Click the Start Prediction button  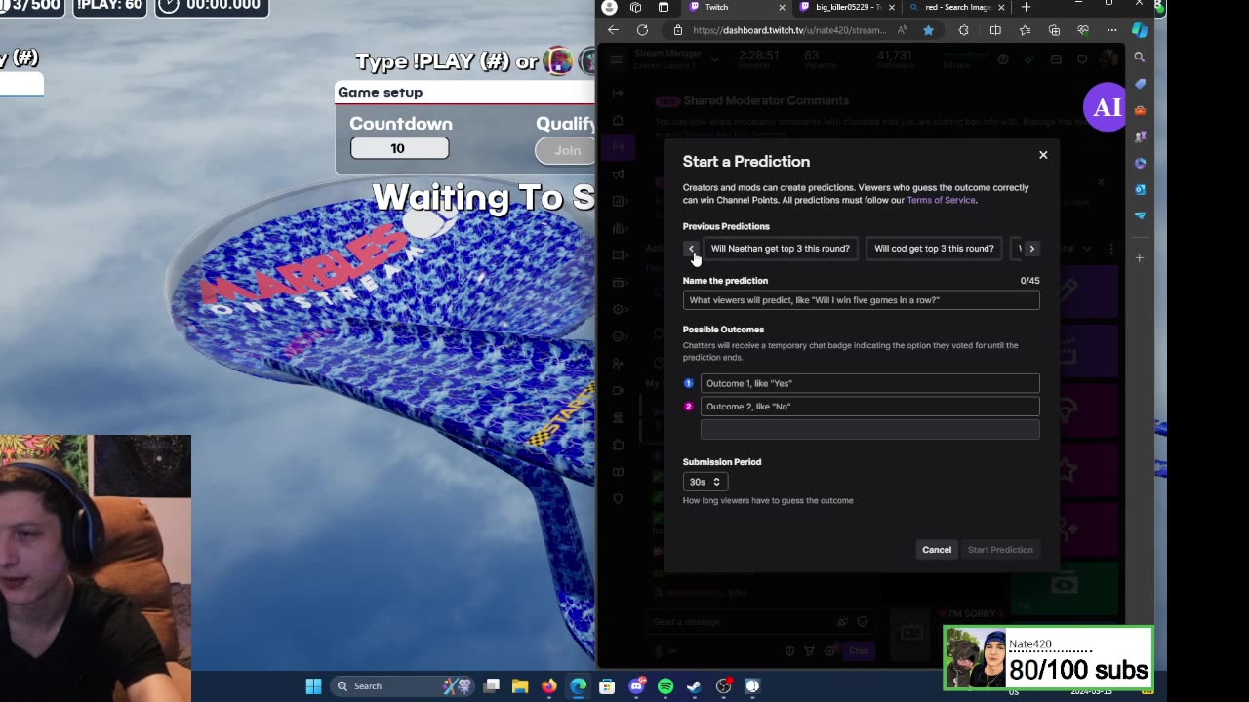coord(1000,550)
